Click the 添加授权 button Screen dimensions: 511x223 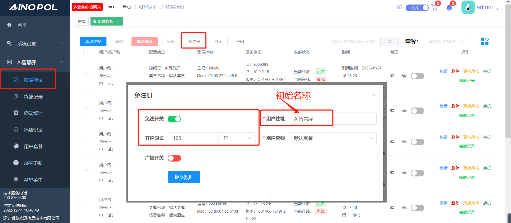pyautogui.click(x=93, y=42)
